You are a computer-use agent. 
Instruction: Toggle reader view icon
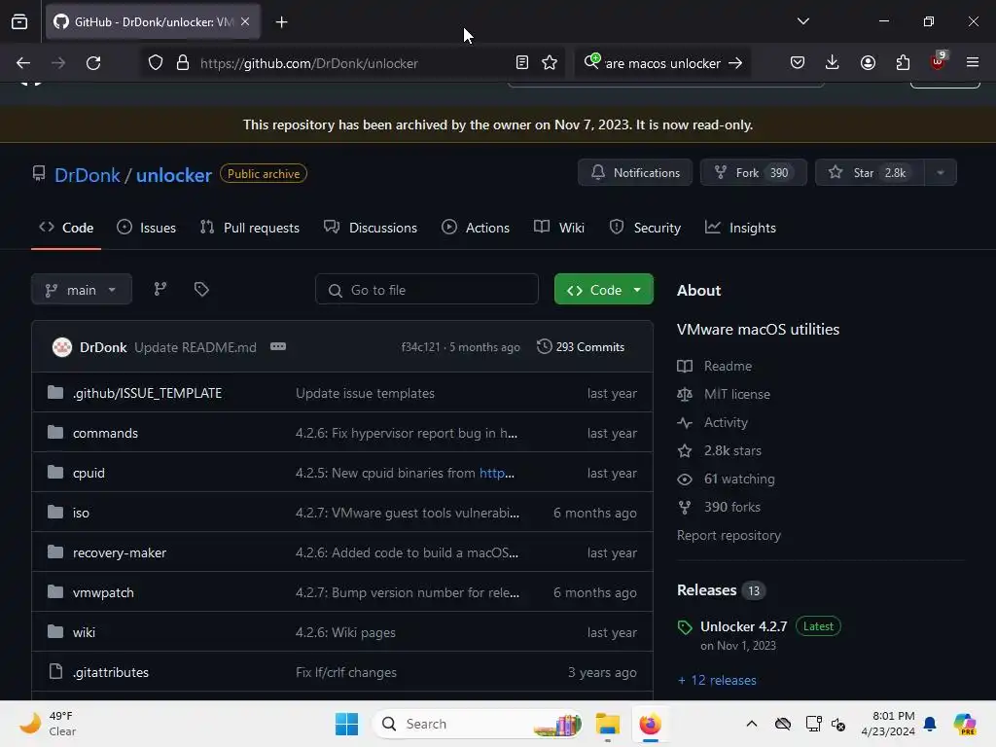522,63
